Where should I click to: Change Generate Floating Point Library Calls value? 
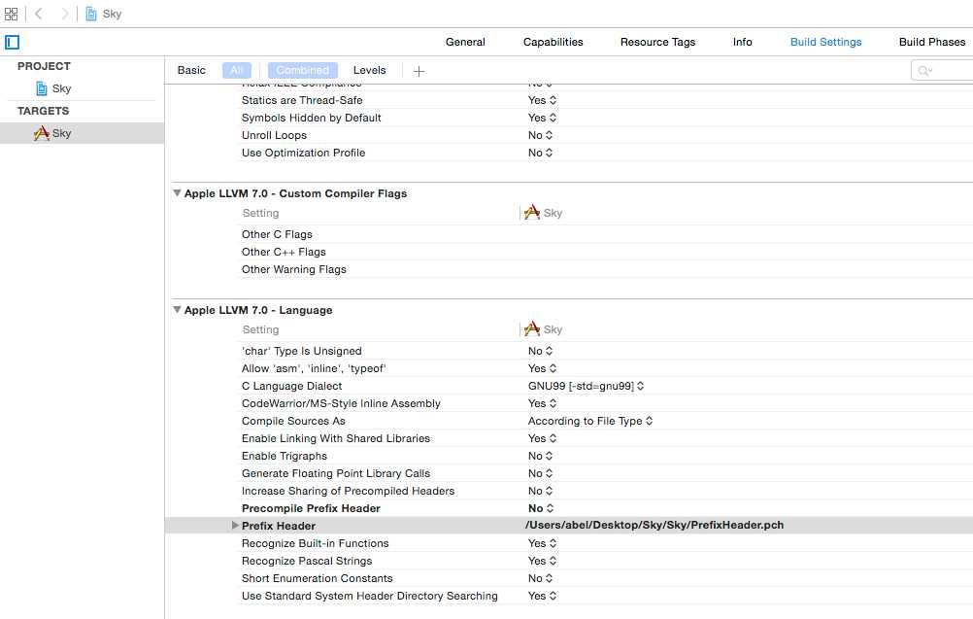[540, 472]
